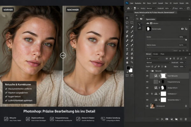The image size is (191, 127).
Task: Filter layers by shape layer icon
Action: coord(178,58)
